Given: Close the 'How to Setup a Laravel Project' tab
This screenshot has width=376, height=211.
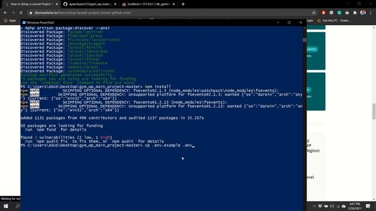Looking at the screenshot, I should 57,4.
